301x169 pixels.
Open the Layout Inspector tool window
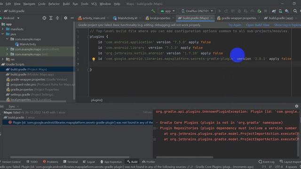point(290,162)
